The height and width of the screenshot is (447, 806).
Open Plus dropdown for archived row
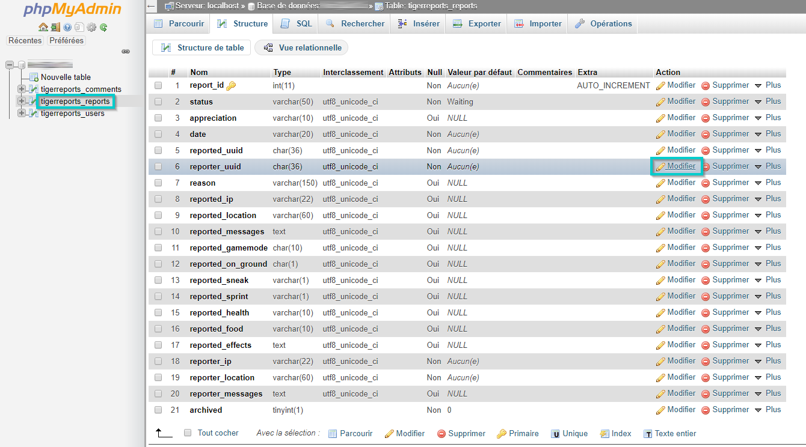click(768, 410)
